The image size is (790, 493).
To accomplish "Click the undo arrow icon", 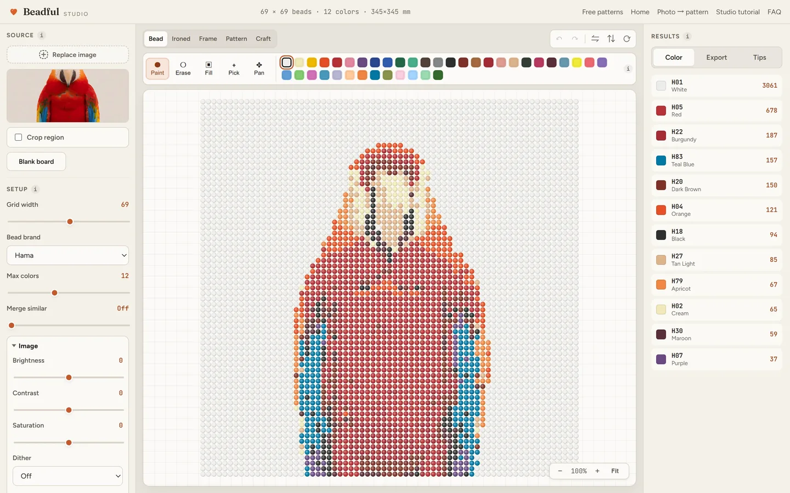I will 559,39.
